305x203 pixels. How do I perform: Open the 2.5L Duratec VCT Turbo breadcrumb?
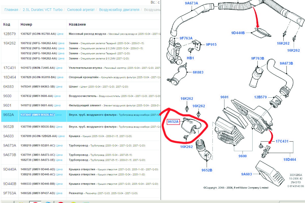click(42, 10)
